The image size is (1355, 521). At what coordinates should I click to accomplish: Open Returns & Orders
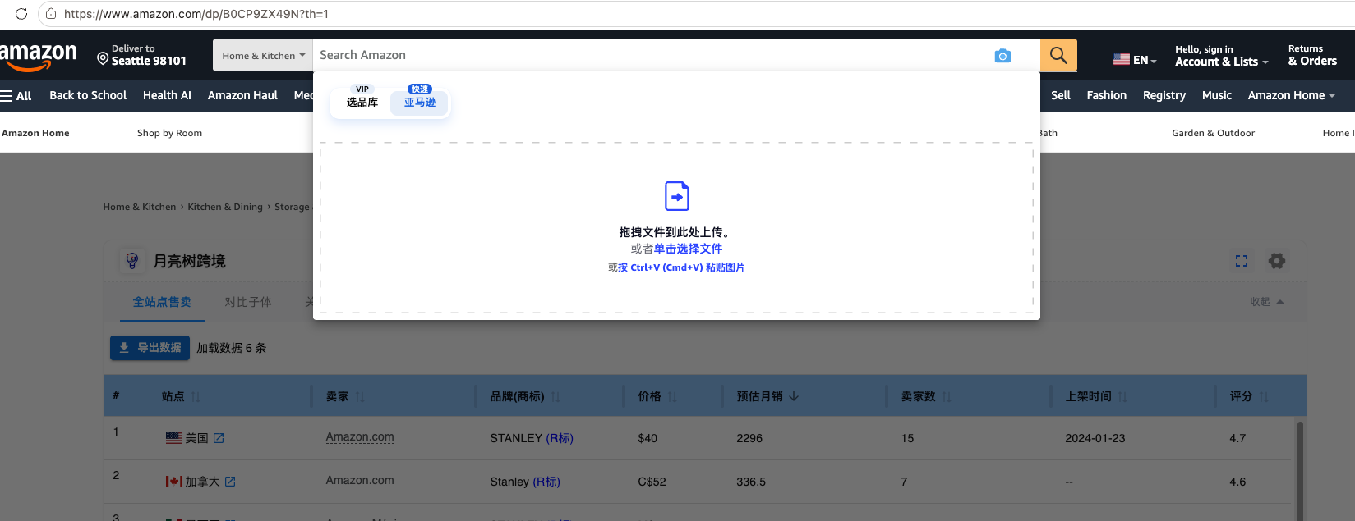click(1312, 56)
